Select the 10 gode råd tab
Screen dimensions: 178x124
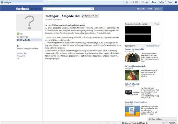(29, 40)
